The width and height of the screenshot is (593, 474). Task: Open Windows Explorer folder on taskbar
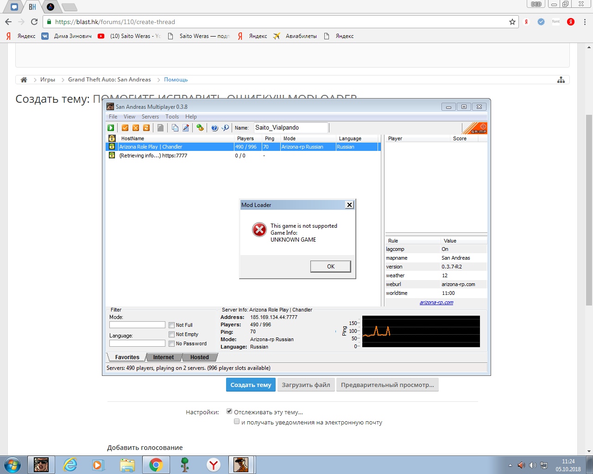tap(127, 465)
